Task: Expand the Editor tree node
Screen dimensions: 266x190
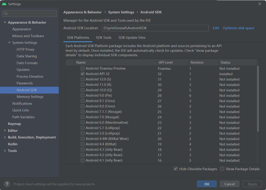Action: tap(5, 130)
